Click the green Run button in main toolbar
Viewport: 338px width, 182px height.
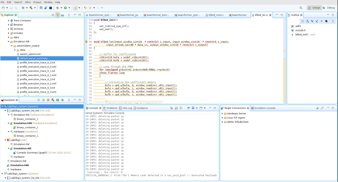pyautogui.click(x=65, y=8)
